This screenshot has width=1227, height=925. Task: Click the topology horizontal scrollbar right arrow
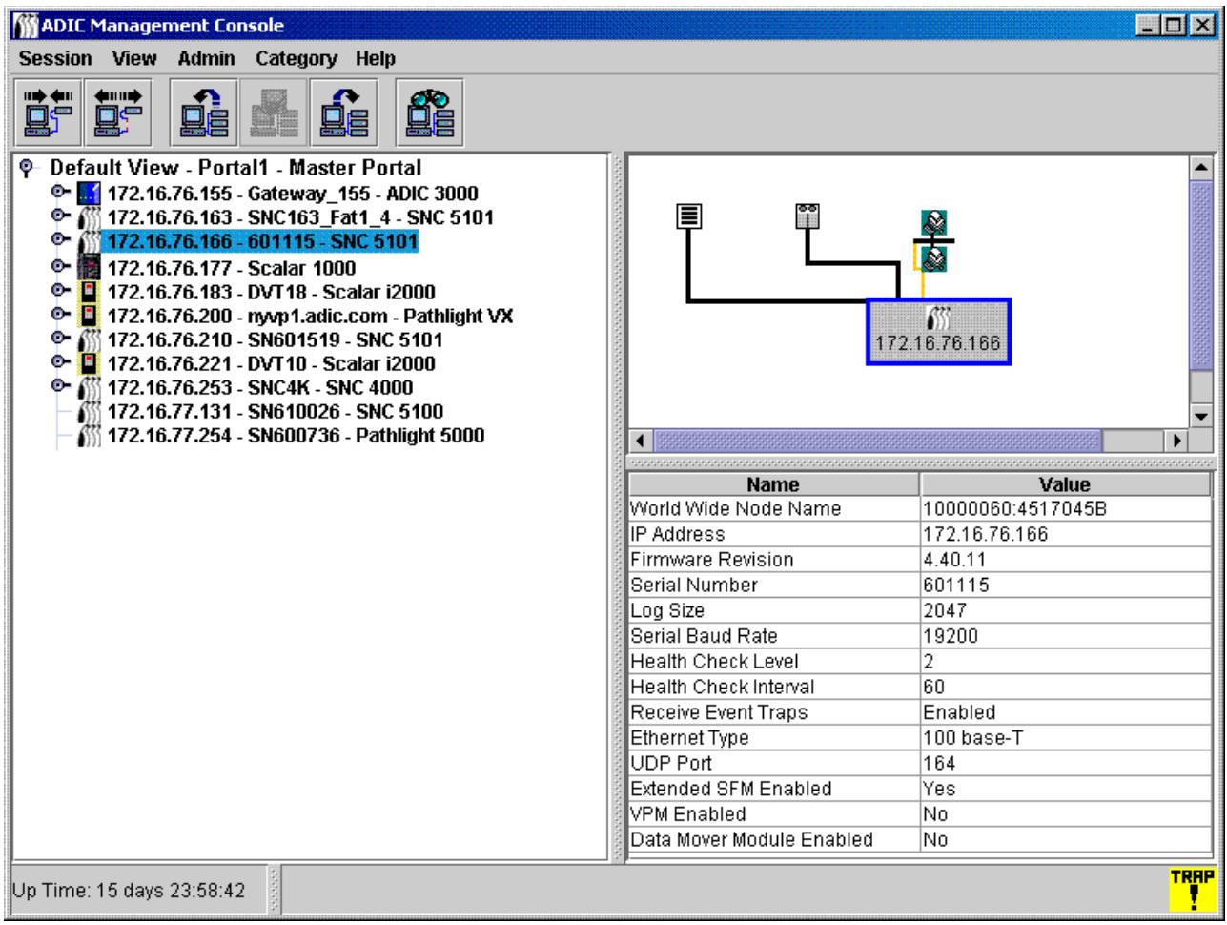[1178, 442]
